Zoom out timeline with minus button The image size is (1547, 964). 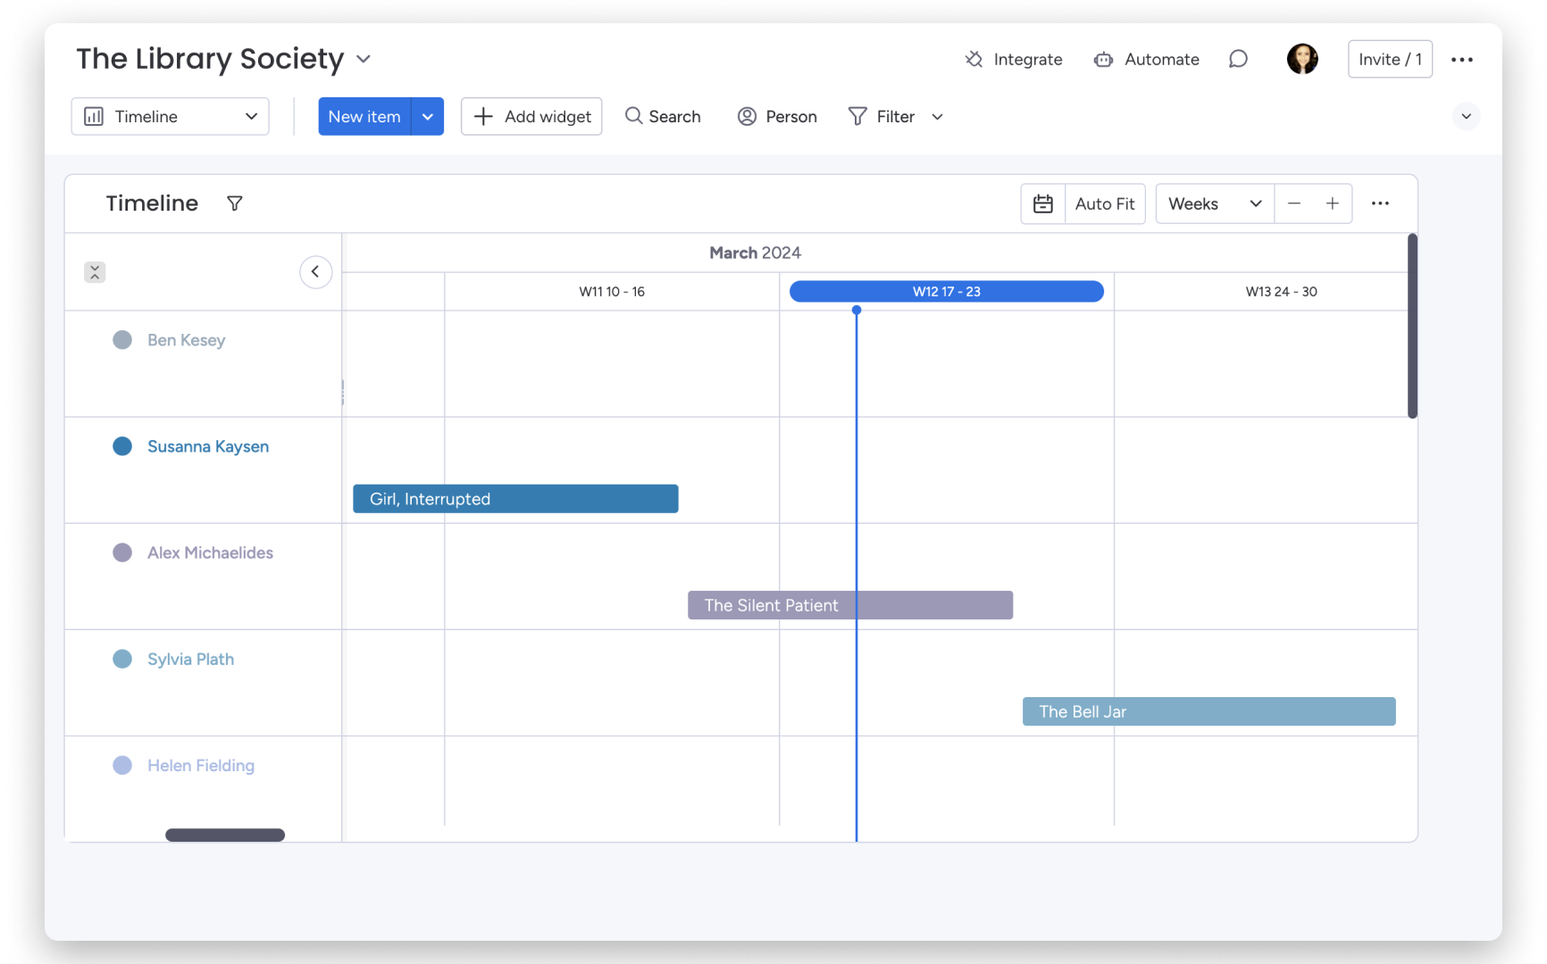pos(1293,204)
